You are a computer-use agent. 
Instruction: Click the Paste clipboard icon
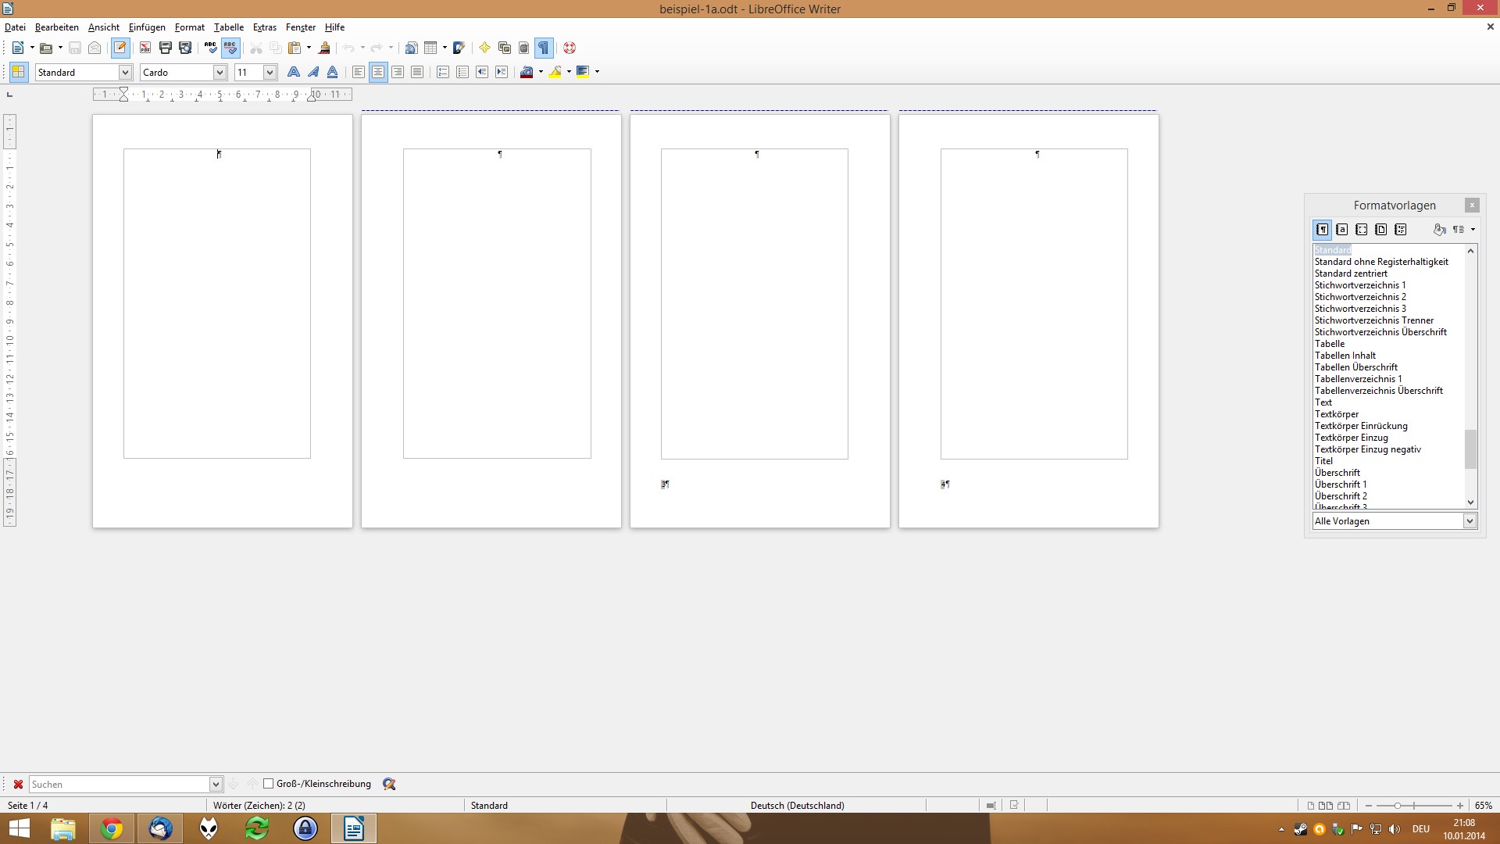click(x=295, y=48)
